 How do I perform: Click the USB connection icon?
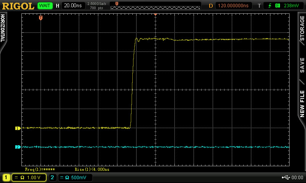pos(285,177)
